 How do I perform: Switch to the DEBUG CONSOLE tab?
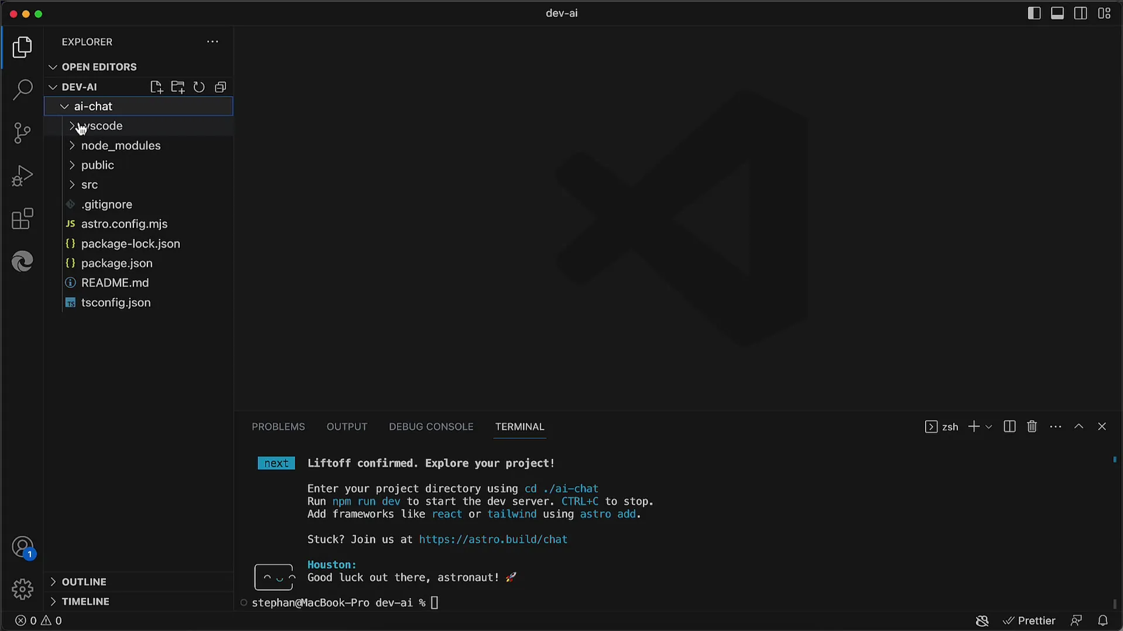tap(431, 427)
